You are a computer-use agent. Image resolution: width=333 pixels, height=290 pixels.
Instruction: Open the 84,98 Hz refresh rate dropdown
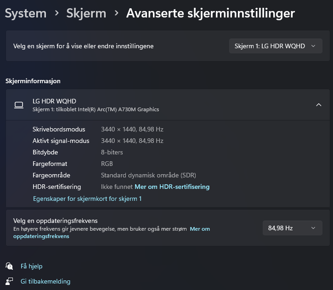(292, 228)
